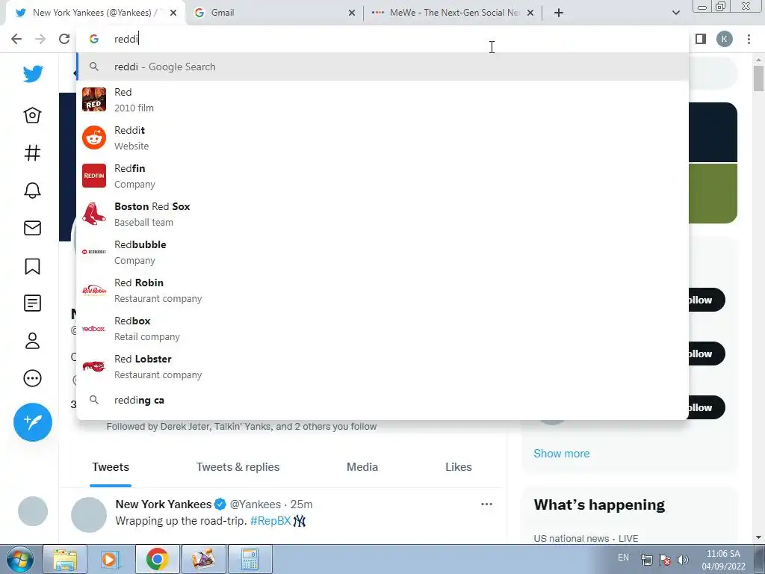Choose Red Robin restaurant suggestion

383,291
